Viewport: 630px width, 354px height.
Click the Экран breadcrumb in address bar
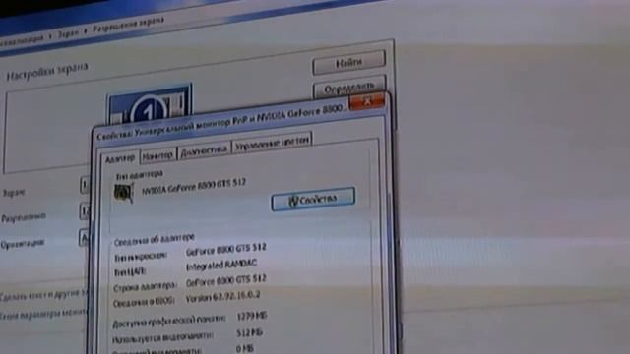tap(68, 34)
